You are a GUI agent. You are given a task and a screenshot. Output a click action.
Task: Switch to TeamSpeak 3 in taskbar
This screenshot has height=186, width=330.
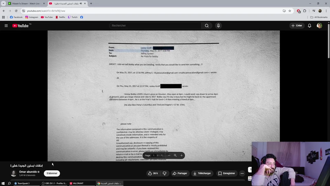tap(26, 183)
